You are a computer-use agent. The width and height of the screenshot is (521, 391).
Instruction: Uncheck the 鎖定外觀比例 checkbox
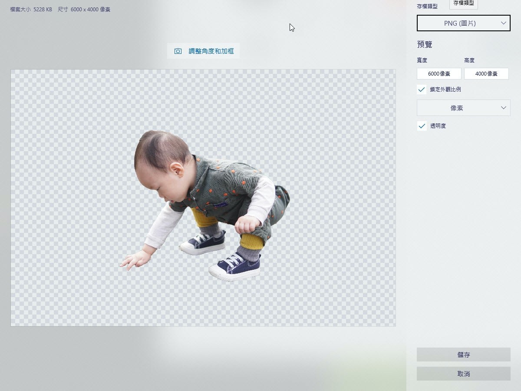422,89
